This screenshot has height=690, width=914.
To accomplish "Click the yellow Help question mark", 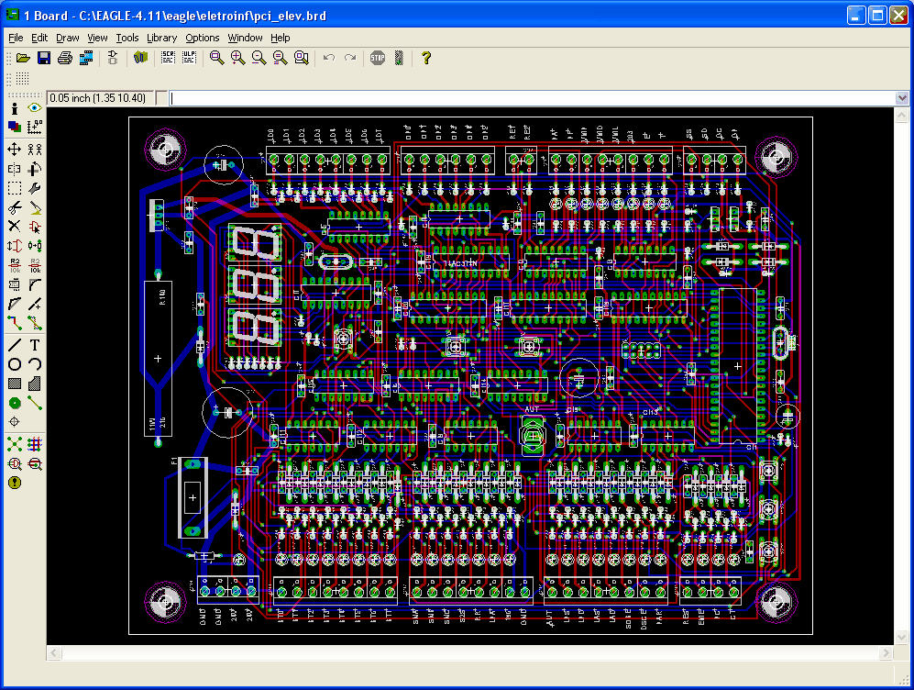I will (426, 58).
